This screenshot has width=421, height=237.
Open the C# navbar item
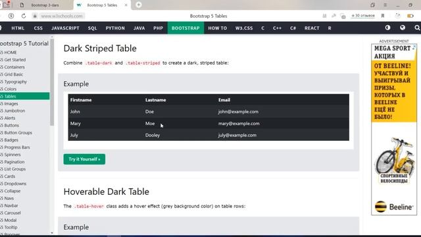pos(293,28)
